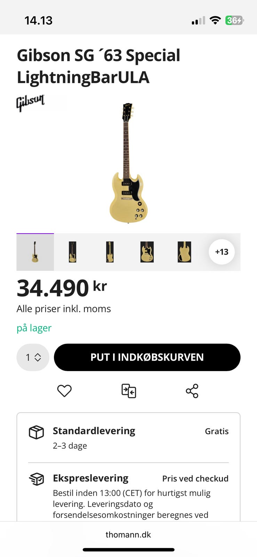This screenshot has width=257, height=557.
Task: Tap the Standardlevering package icon
Action: point(36,432)
